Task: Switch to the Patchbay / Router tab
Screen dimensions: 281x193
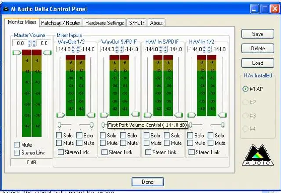Action: coord(60,23)
